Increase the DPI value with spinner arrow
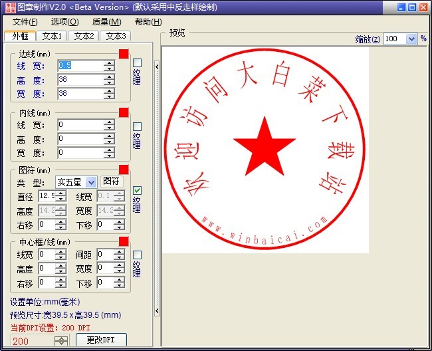Screen dimensions: 432x351 (61, 338)
